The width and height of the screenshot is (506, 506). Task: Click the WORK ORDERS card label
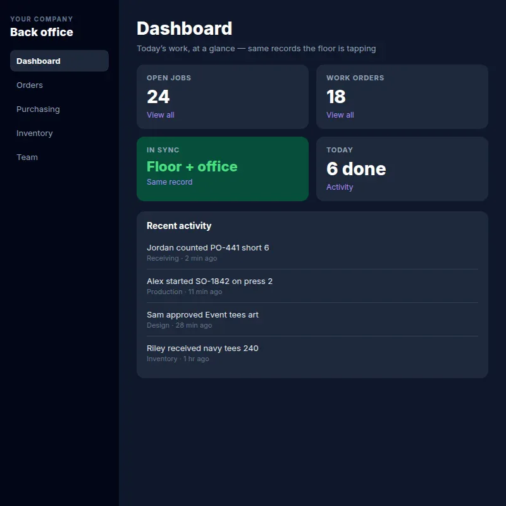[355, 78]
